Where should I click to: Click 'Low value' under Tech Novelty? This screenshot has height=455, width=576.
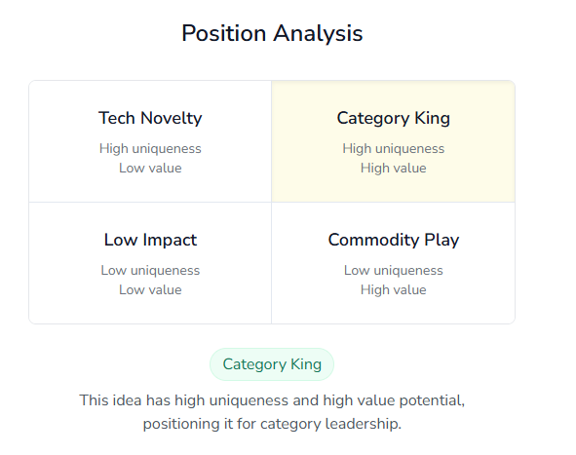150,169
